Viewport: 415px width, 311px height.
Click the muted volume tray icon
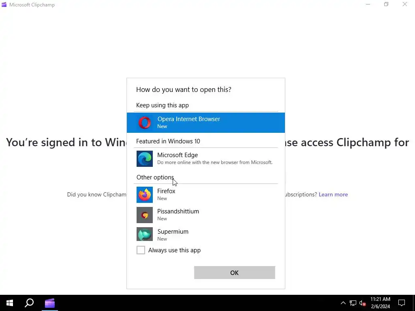click(x=363, y=303)
